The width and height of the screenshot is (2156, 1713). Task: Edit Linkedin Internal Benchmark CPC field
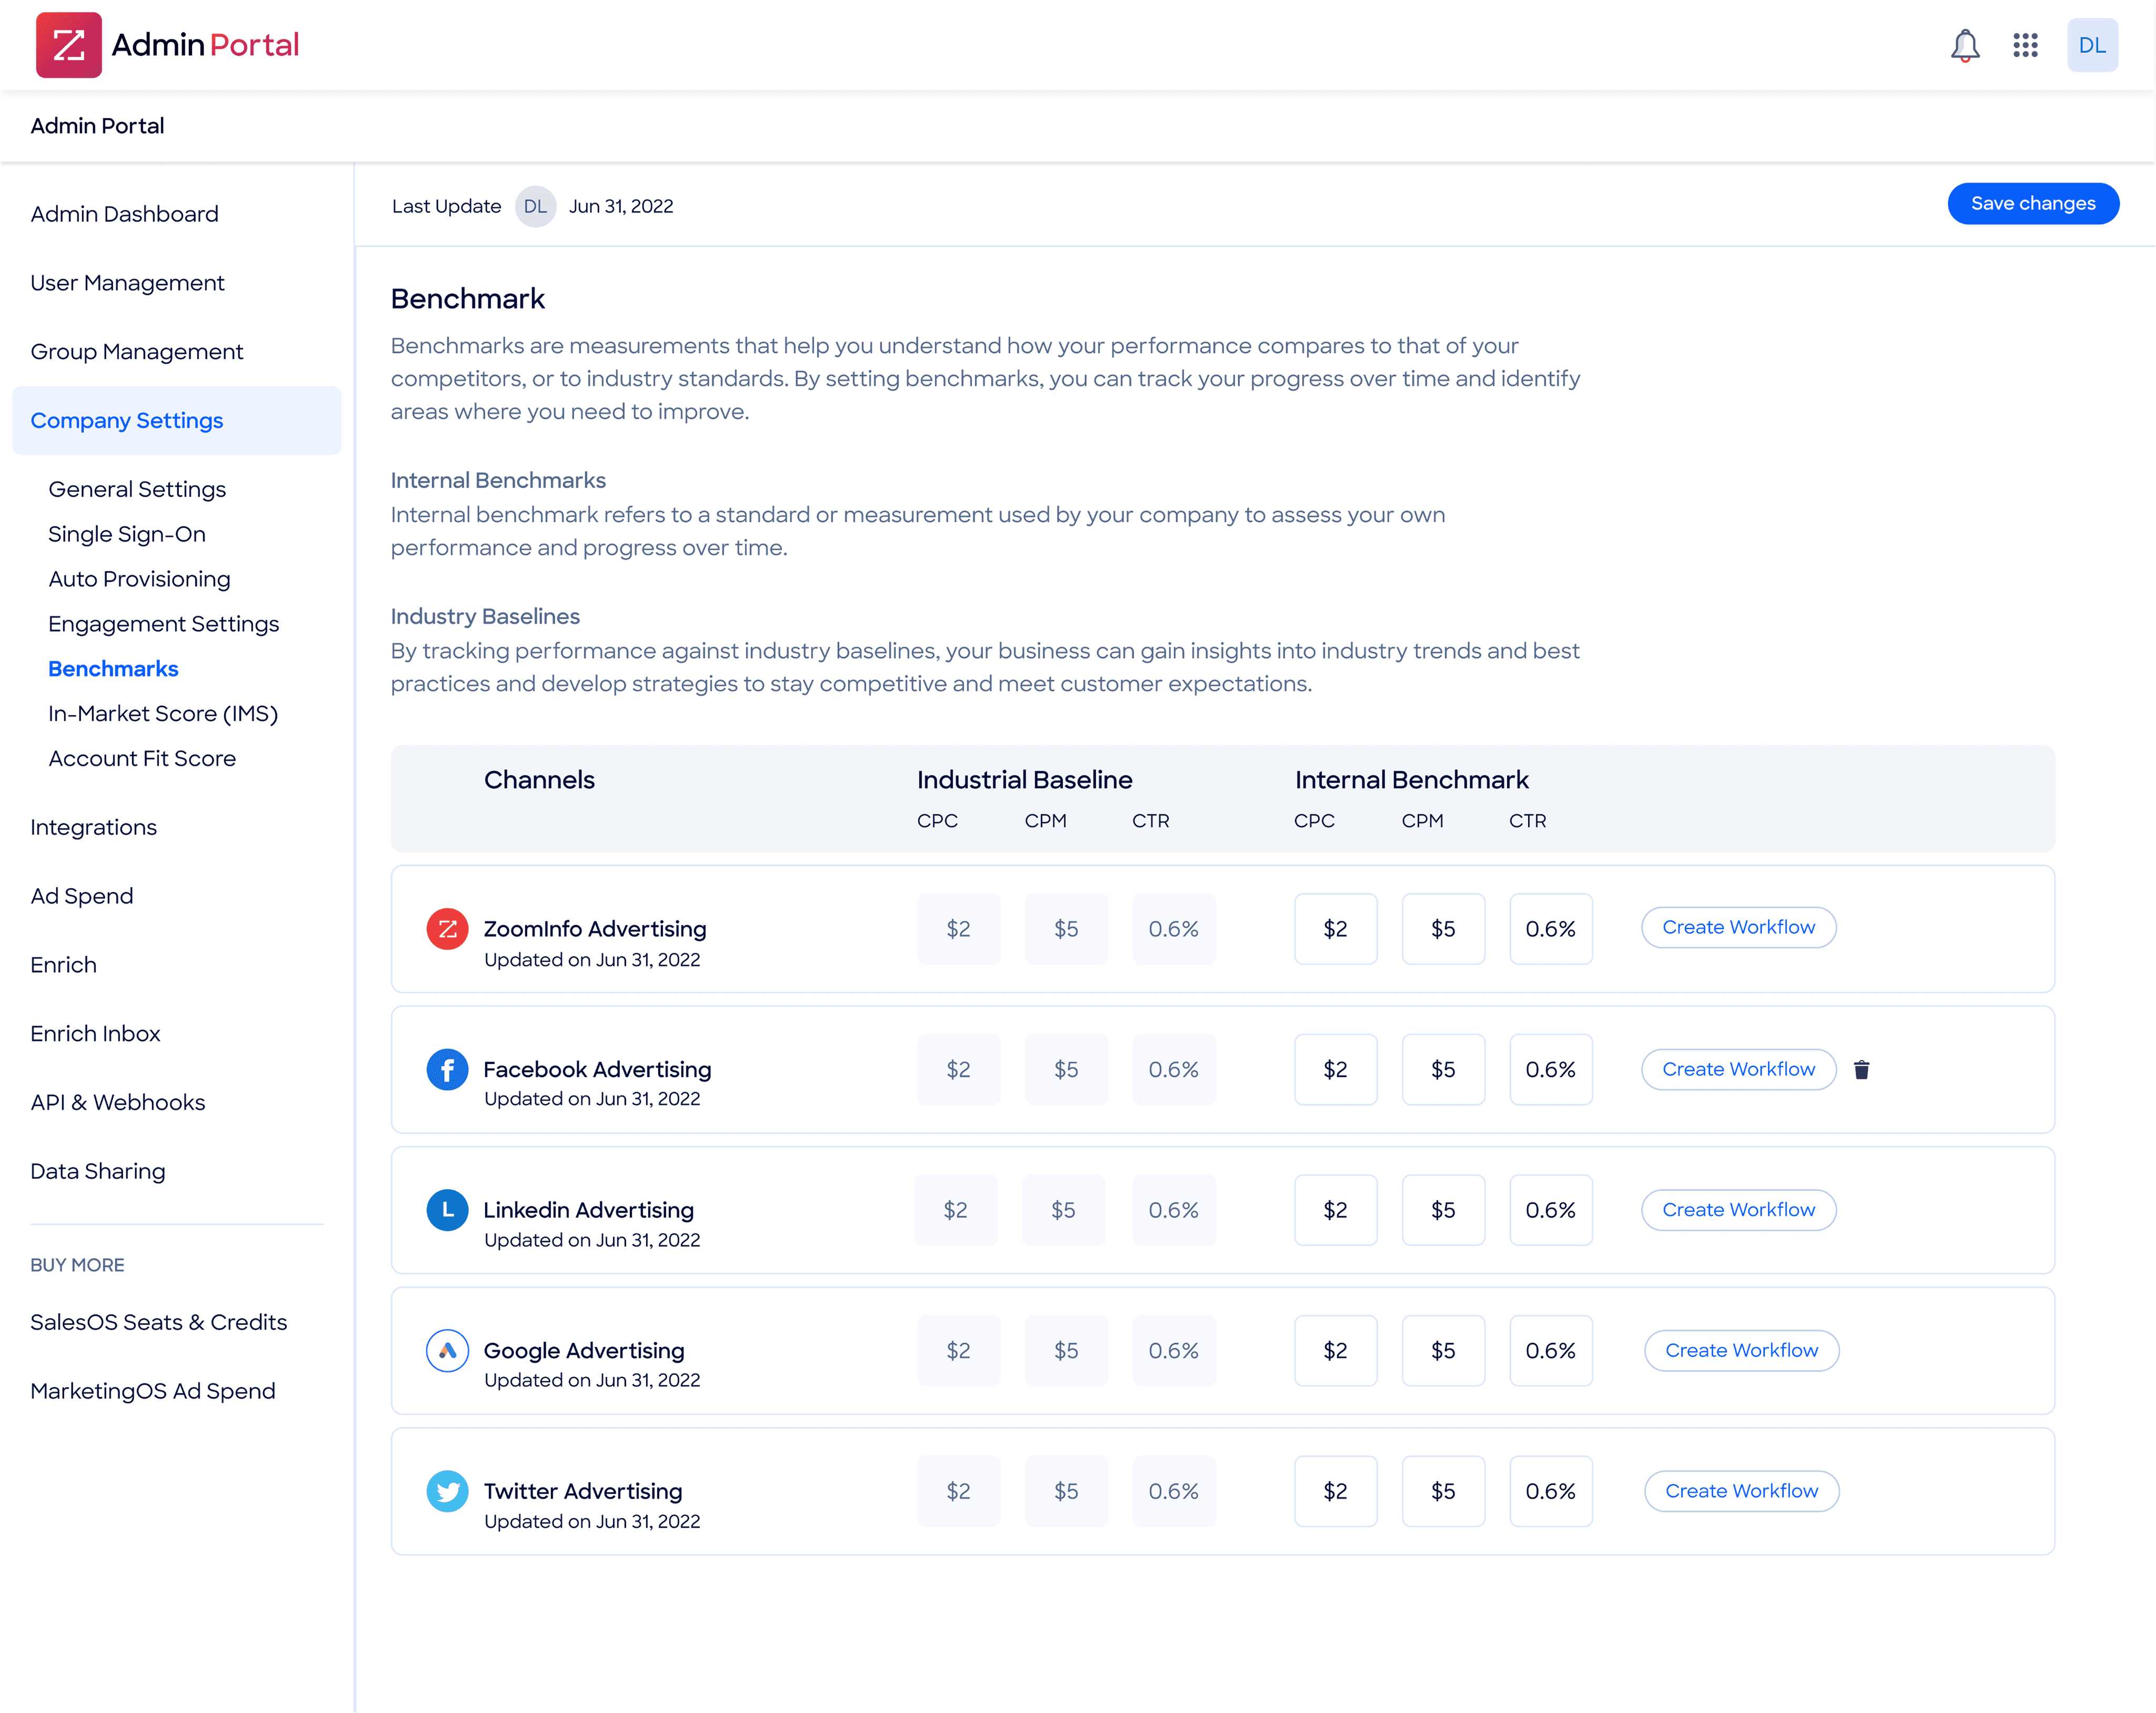[1335, 1210]
